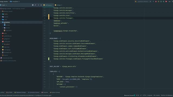Click the red stop button in top toolbar
The width and height of the screenshot is (173, 97).
click(166, 2)
